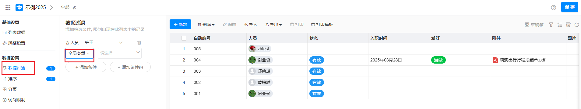The width and height of the screenshot is (581, 109).
Task: Toggle the select-all header checkbox
Action: (x=184, y=38)
